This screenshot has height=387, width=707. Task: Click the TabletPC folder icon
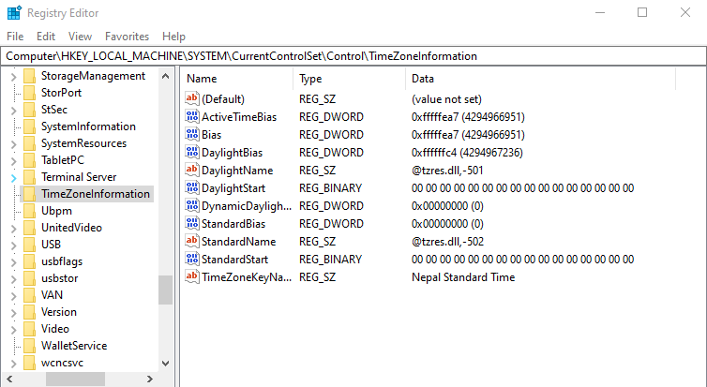coord(29,160)
